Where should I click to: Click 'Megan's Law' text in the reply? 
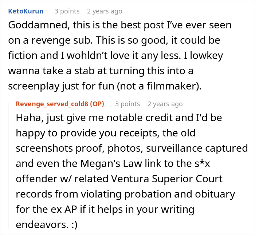[x=111, y=164]
